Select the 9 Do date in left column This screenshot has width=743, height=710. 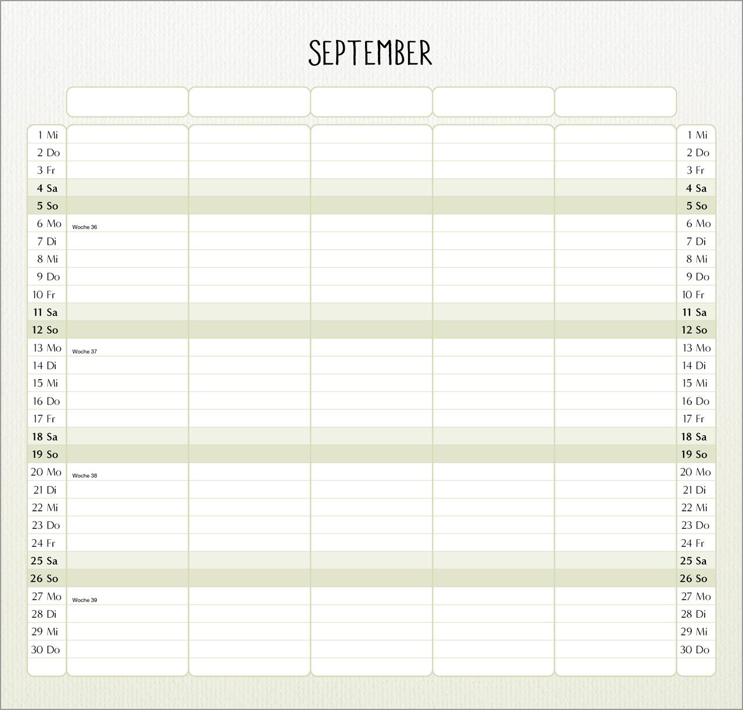click(x=48, y=276)
